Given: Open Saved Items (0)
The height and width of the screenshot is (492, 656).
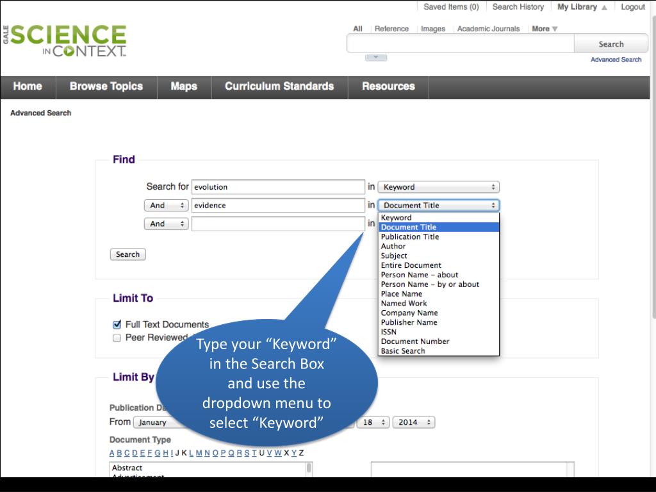Looking at the screenshot, I should pyautogui.click(x=451, y=6).
